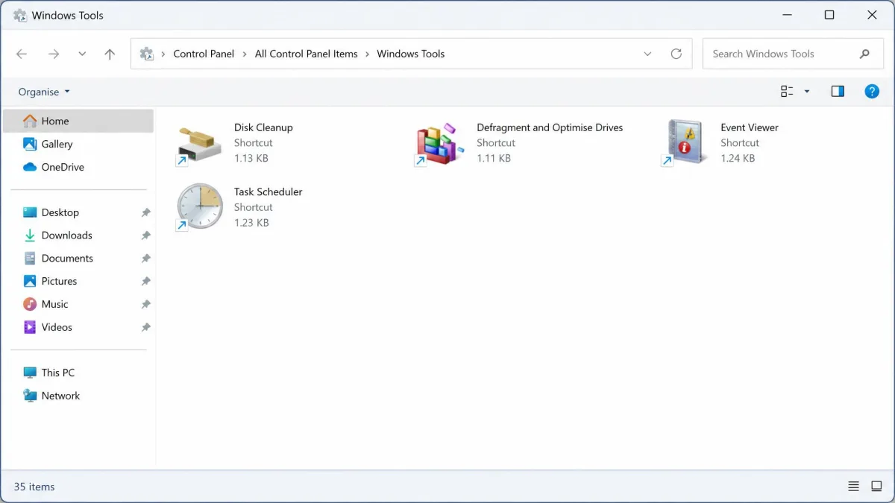895x503 pixels.
Task: Open the Disk Cleanup shortcut icon
Action: (x=199, y=143)
